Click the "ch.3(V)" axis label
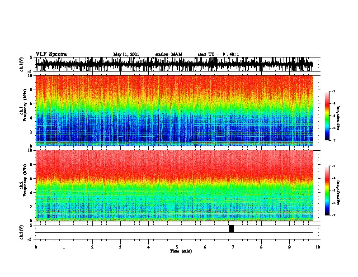The width and height of the screenshot is (358, 277). point(22,232)
